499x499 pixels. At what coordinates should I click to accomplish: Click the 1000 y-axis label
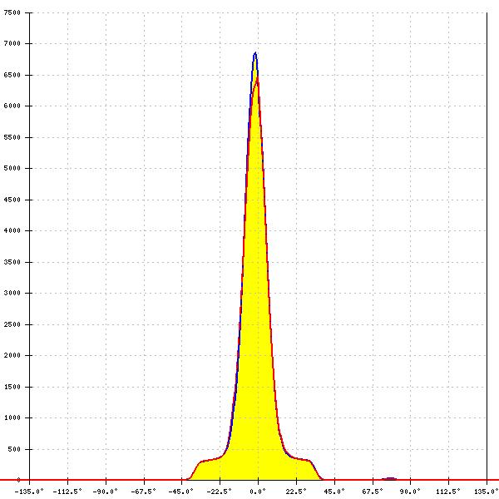point(12,417)
